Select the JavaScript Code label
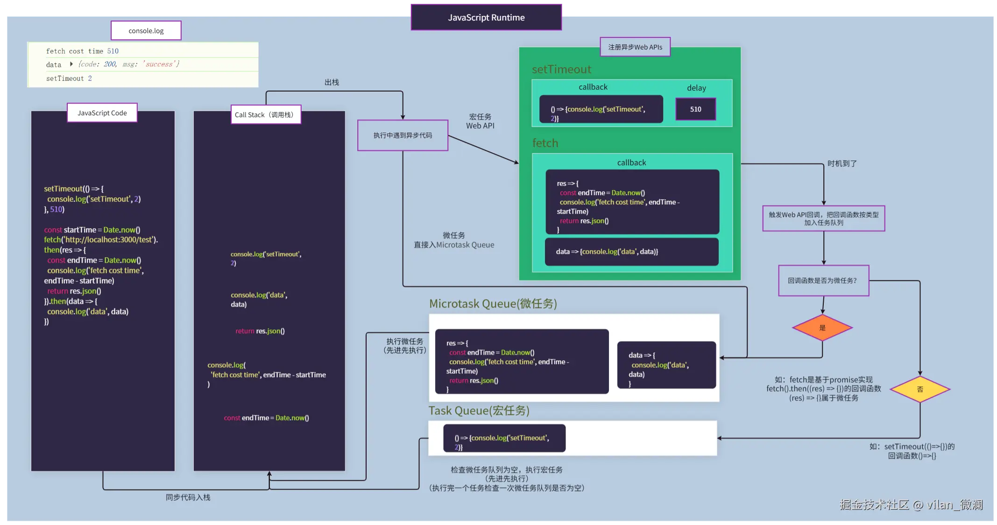 click(102, 113)
